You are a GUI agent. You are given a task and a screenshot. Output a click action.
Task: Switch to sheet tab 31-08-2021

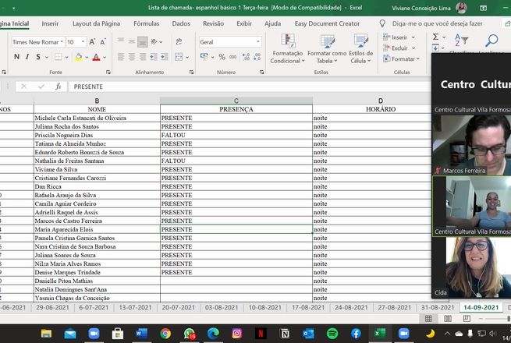(438, 307)
